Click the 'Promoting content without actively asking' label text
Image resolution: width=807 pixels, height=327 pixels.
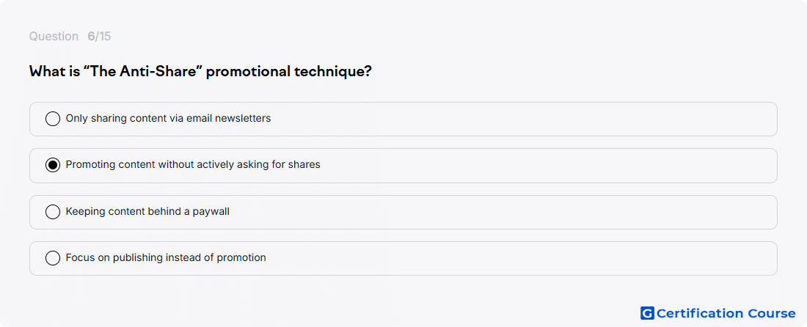tap(193, 164)
